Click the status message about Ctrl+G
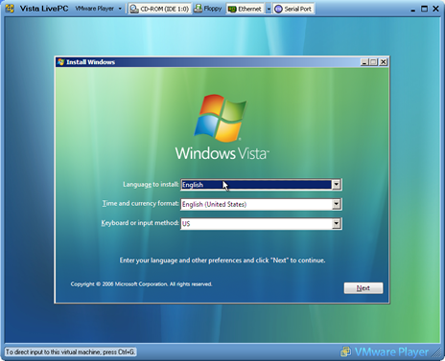 [x=70, y=351]
